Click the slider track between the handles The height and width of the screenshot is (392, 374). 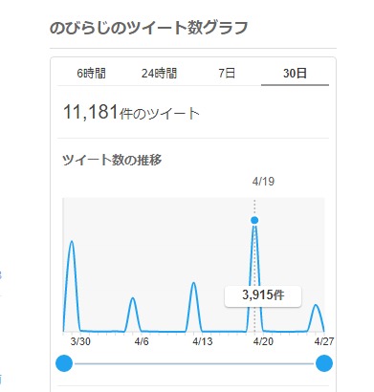194,363
